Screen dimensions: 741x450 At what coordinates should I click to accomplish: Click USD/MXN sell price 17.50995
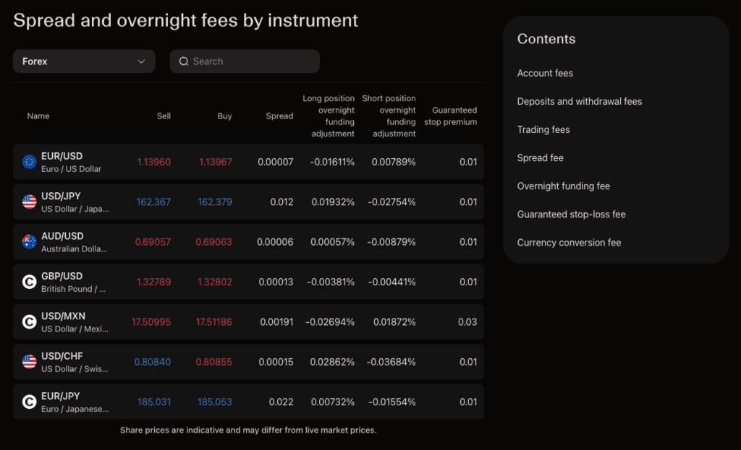[x=151, y=322]
